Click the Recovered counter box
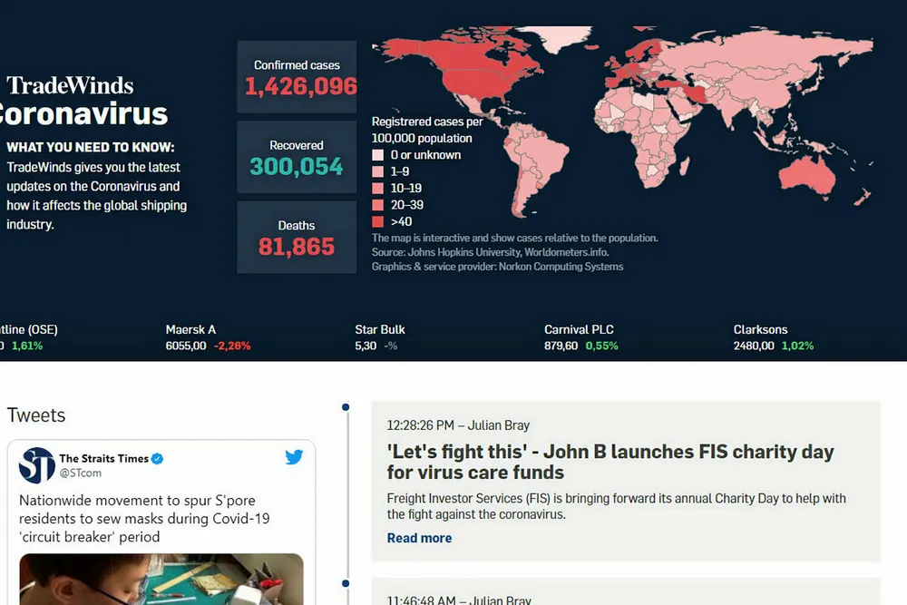This screenshot has height=605, width=907. pos(297,157)
